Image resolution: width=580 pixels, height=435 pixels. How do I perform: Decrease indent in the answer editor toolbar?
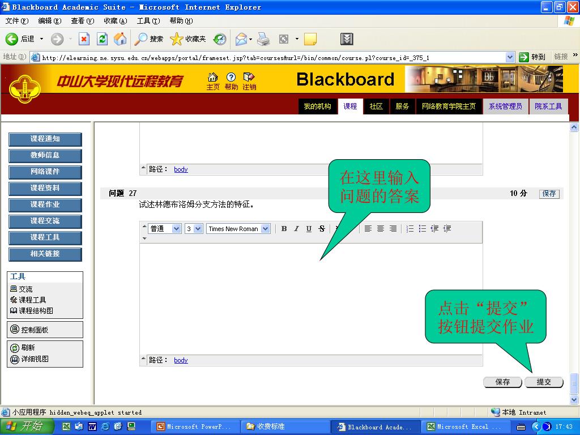point(434,229)
